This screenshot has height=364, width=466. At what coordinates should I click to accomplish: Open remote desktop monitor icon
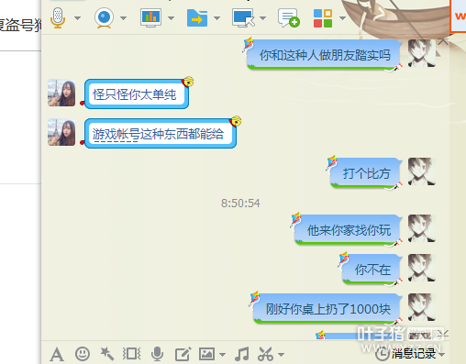[243, 18]
